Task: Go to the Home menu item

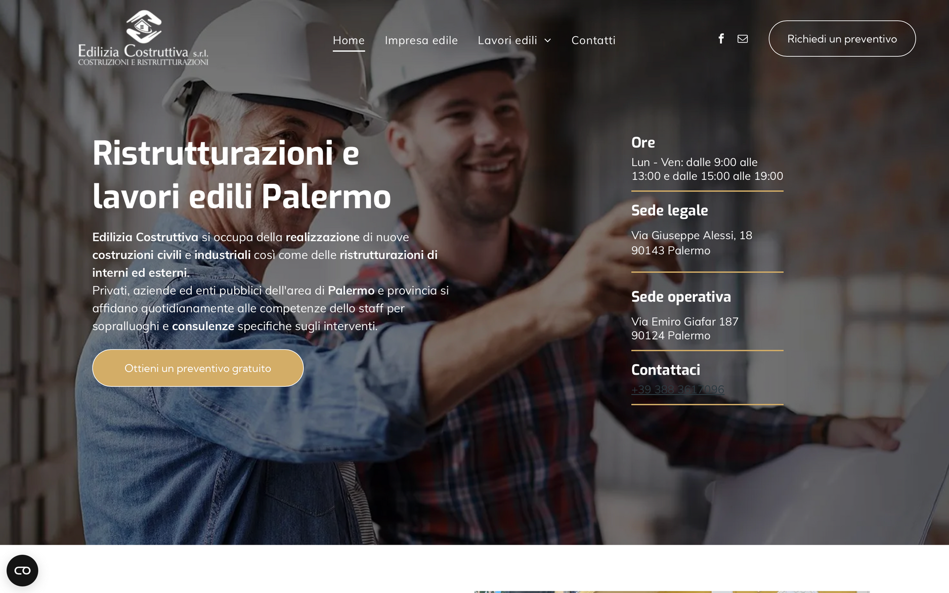Action: [348, 40]
